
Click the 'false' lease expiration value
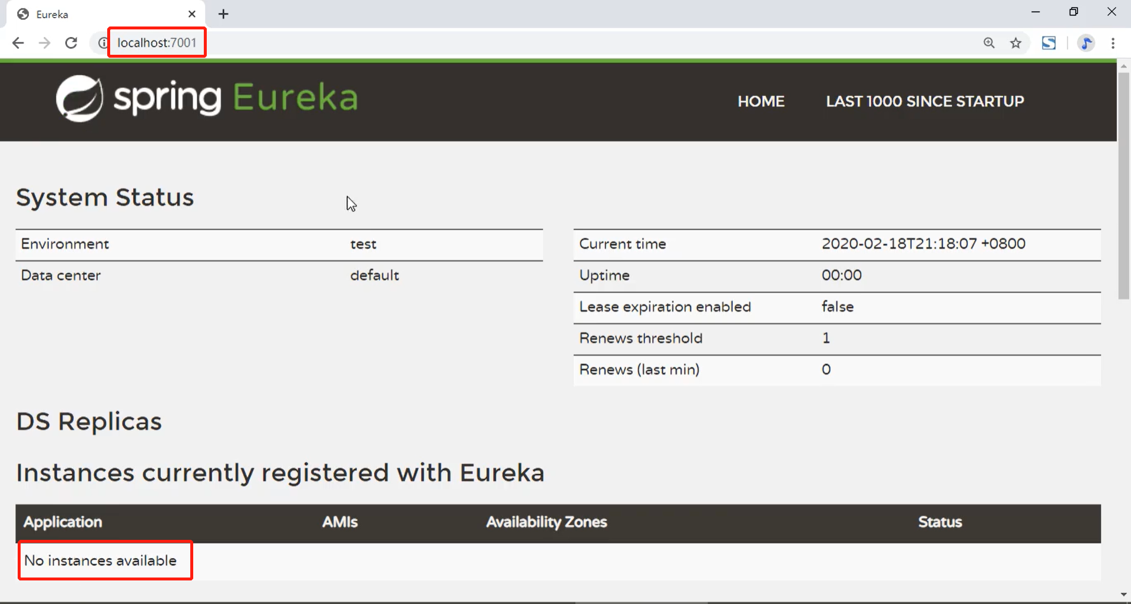point(838,307)
